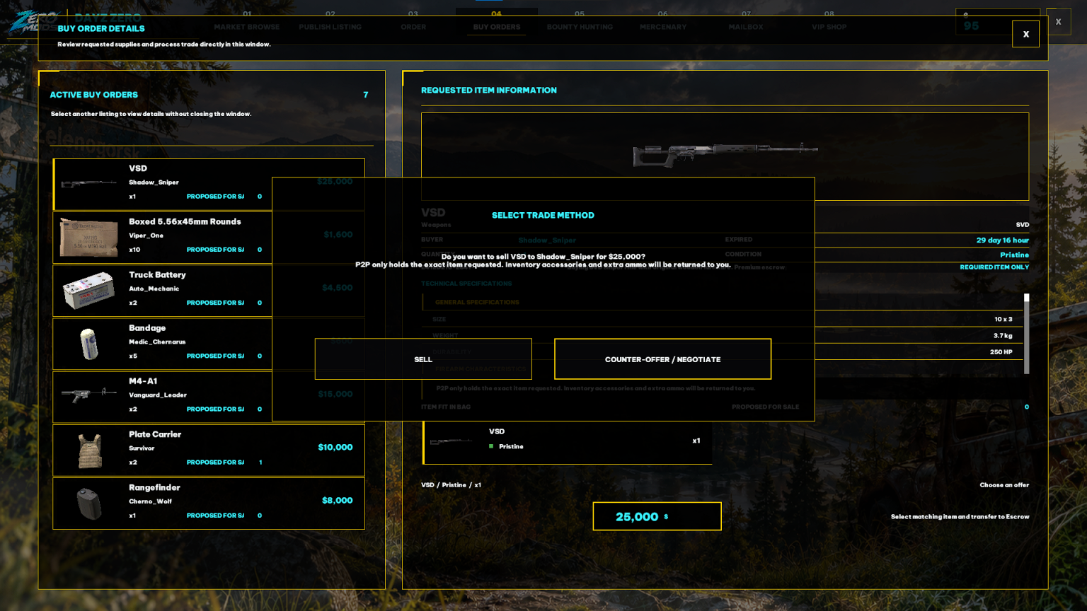Click the Cherno_Wolf buyer name

pos(150,501)
